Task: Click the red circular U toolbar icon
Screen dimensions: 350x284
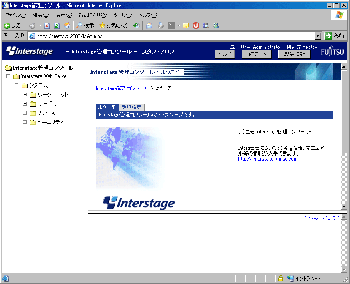Action: [196, 26]
